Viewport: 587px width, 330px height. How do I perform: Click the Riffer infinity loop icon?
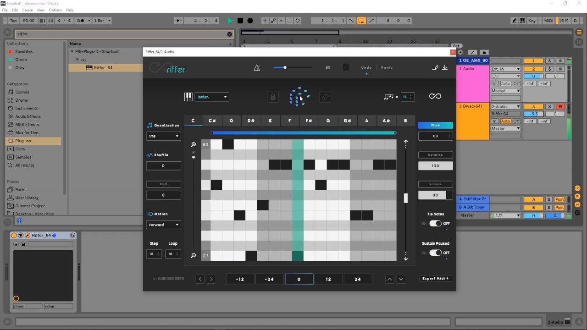click(x=435, y=96)
